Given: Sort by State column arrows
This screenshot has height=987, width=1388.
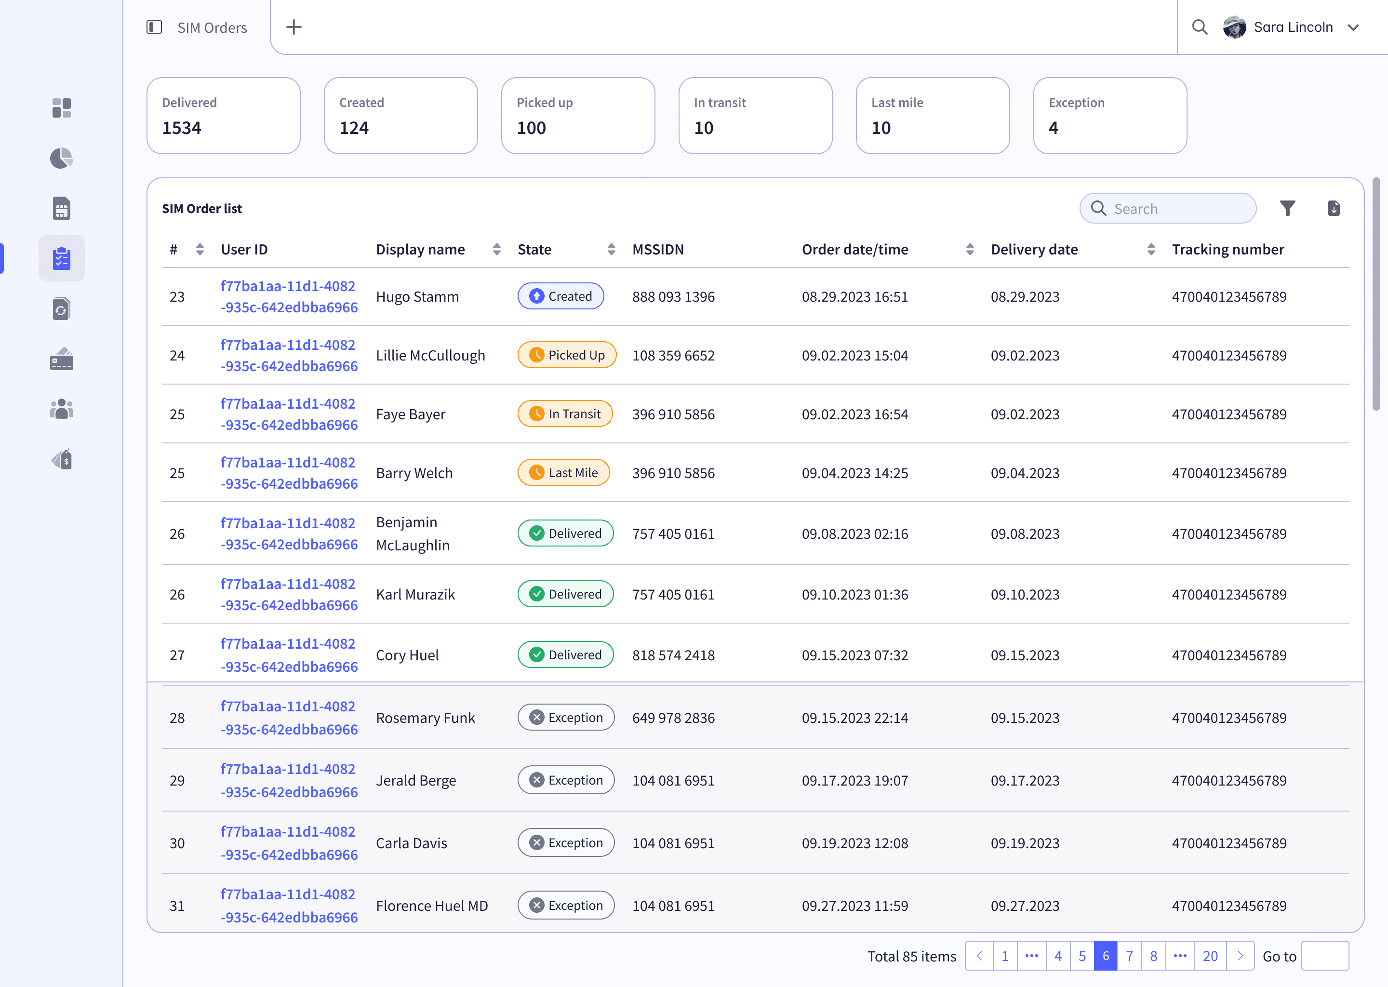Looking at the screenshot, I should tap(612, 249).
